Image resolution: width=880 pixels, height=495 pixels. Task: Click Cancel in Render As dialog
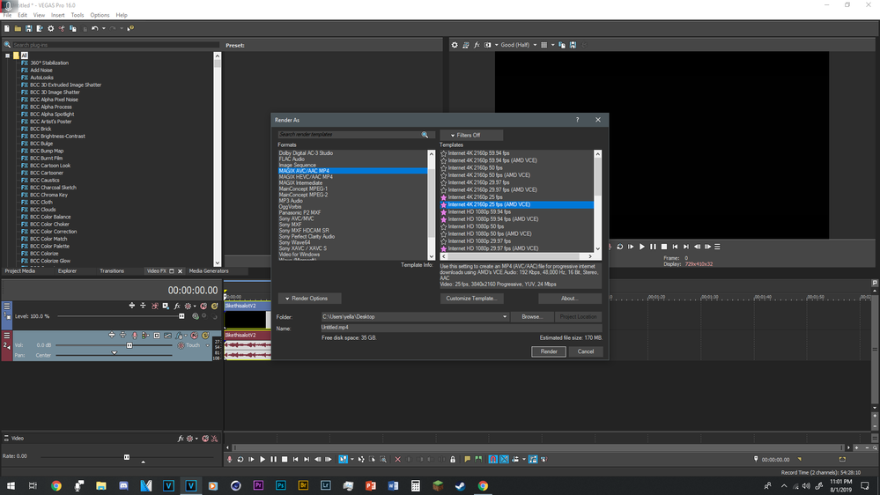(x=586, y=351)
